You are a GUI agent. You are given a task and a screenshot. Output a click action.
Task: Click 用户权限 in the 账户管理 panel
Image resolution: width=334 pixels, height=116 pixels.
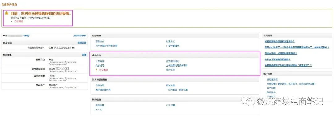[x=271, y=88]
